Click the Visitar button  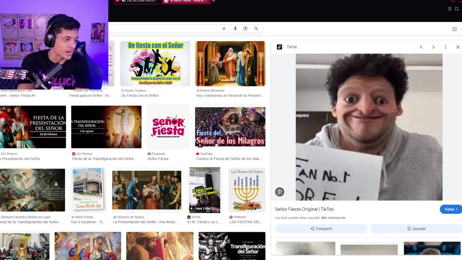451,209
